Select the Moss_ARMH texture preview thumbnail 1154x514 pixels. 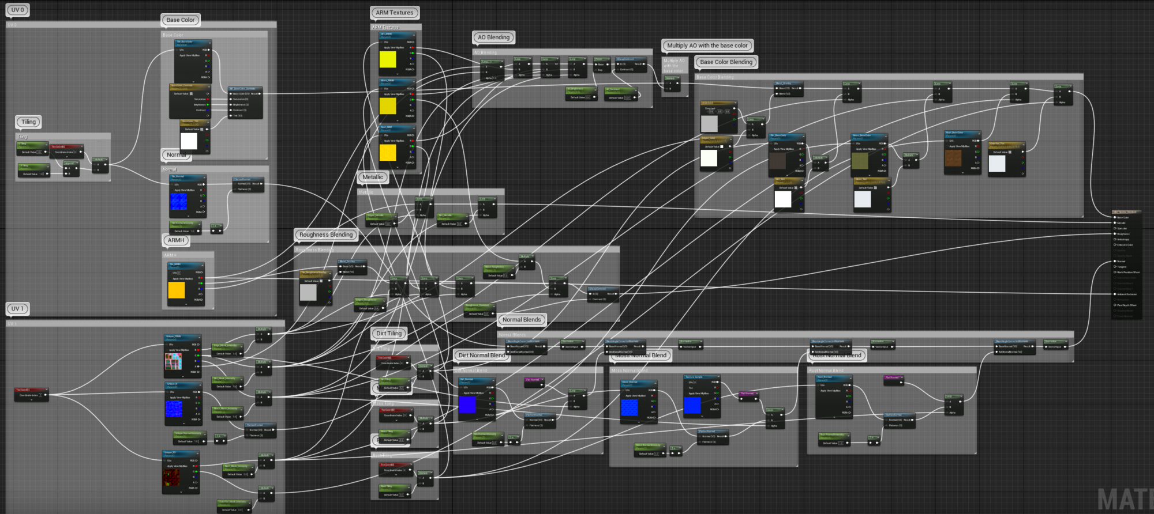pyautogui.click(x=388, y=106)
